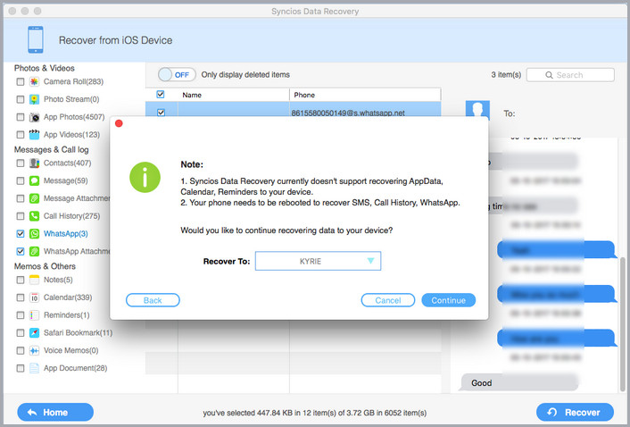Click the Home button
Screen dimensions: 630x427
pyautogui.click(x=55, y=413)
